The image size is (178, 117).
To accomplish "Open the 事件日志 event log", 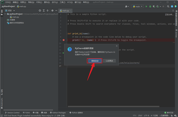I will tap(169, 113).
